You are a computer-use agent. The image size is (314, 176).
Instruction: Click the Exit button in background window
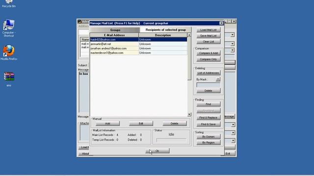[x=228, y=154]
